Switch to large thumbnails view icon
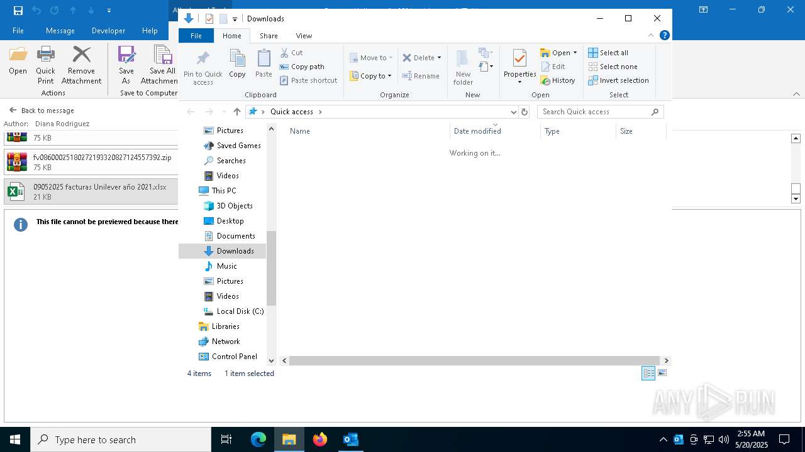 (x=662, y=374)
